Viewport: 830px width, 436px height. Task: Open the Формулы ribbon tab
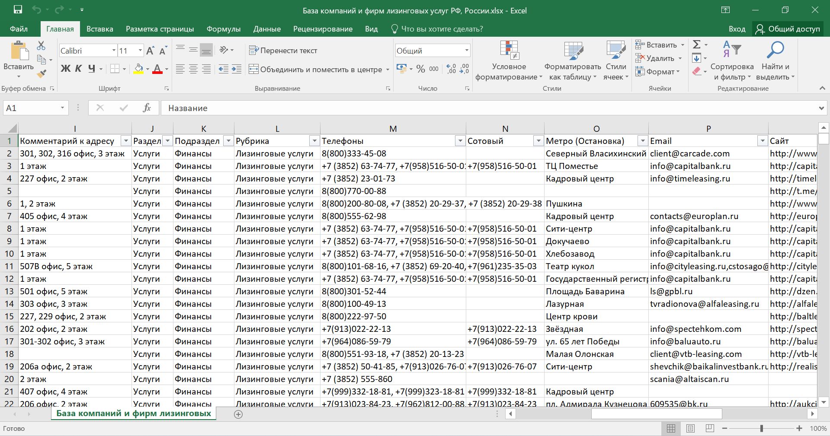(x=223, y=29)
